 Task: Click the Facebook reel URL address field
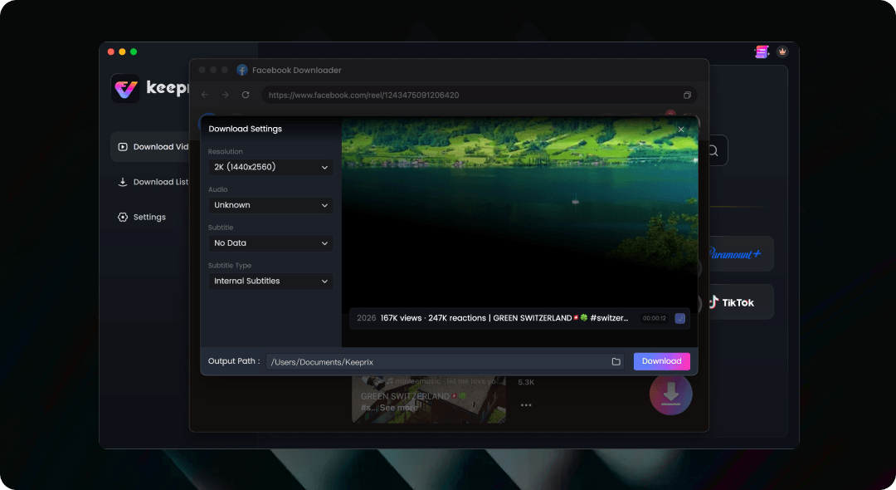(480, 95)
